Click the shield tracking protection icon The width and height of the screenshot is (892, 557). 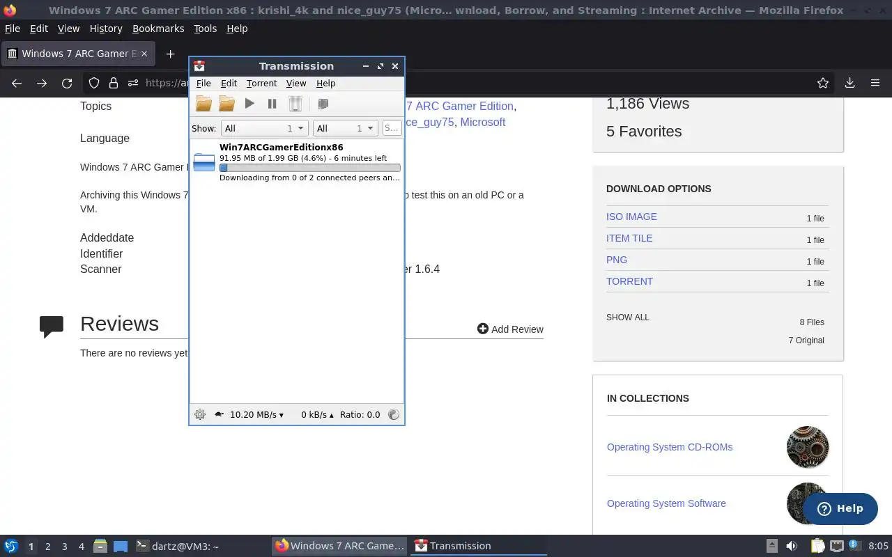[94, 83]
